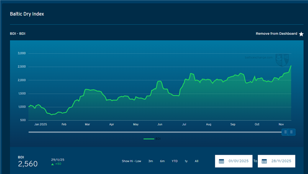Click the gray range slider track
308x174 pixels.
click(x=155, y=132)
